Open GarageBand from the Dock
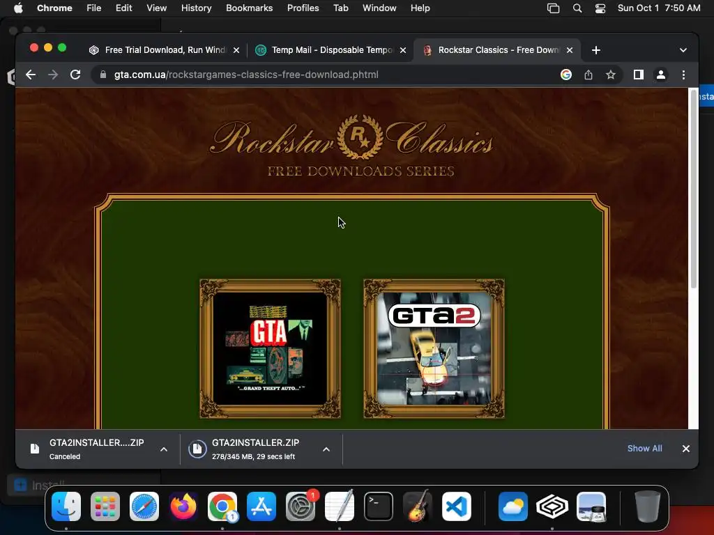 tap(418, 506)
